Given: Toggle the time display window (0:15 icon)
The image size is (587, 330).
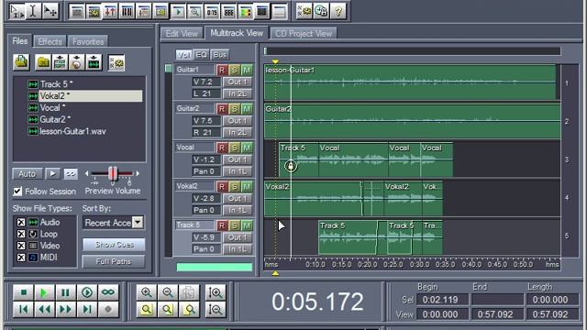Looking at the screenshot, I should point(212,12).
